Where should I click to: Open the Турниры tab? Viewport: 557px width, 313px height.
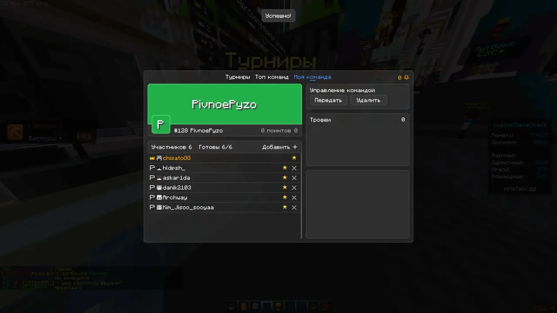click(x=238, y=77)
